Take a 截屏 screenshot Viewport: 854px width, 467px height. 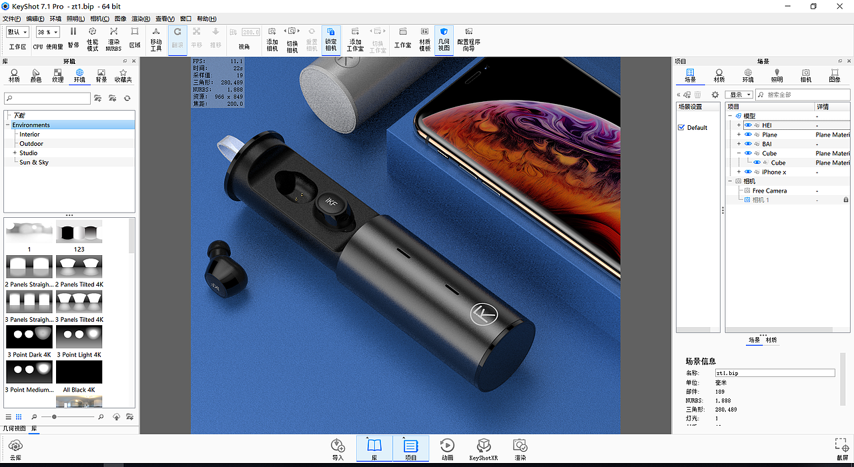(842, 449)
